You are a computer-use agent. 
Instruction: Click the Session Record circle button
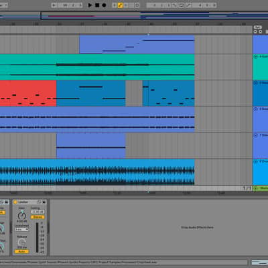[x=137, y=5]
